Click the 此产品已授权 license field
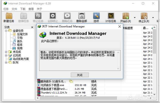The height and width of the screenshot is (103, 160). (80, 44)
